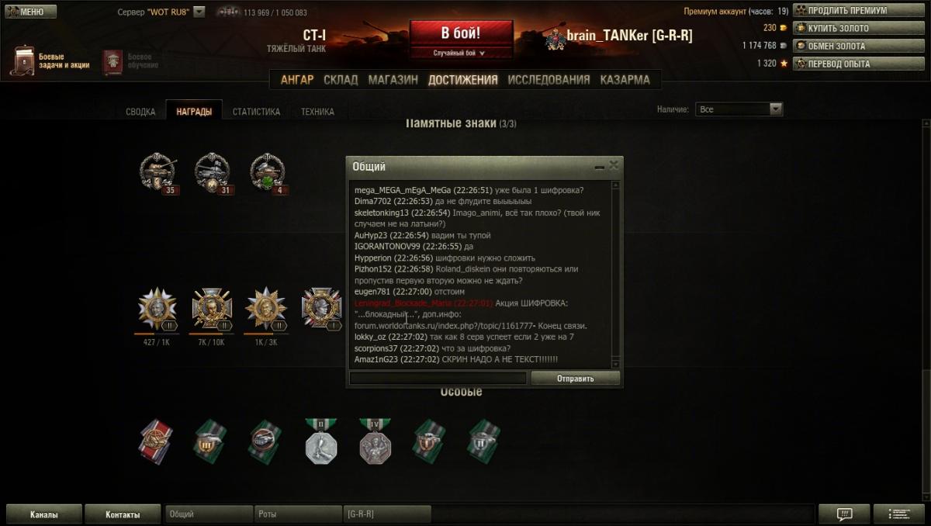Click the chat window vertical scrollbar

tap(616, 275)
